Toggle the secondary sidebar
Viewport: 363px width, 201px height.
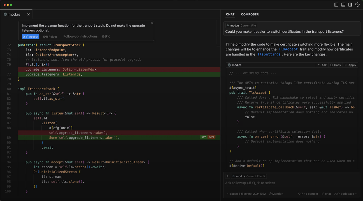point(350,4)
